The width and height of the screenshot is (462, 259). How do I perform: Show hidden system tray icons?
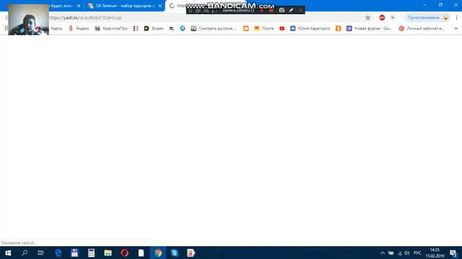[x=383, y=253]
